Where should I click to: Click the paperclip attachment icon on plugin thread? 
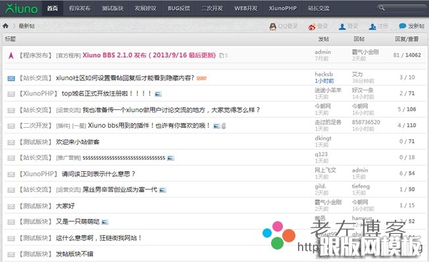click(x=224, y=126)
